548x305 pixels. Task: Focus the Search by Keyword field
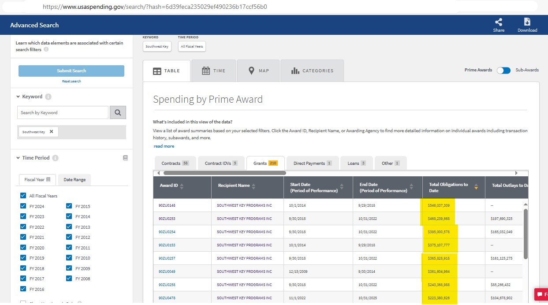pos(63,112)
